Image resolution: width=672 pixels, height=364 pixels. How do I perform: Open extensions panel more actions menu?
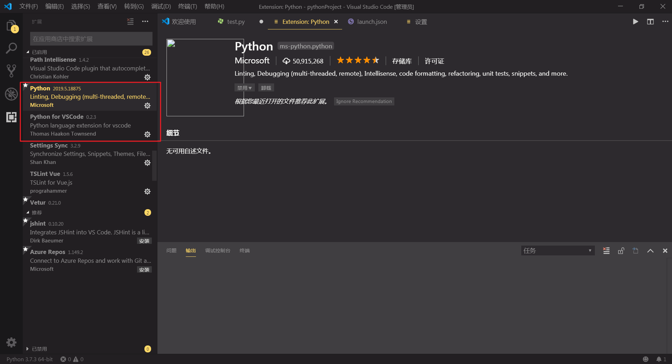pyautogui.click(x=145, y=21)
